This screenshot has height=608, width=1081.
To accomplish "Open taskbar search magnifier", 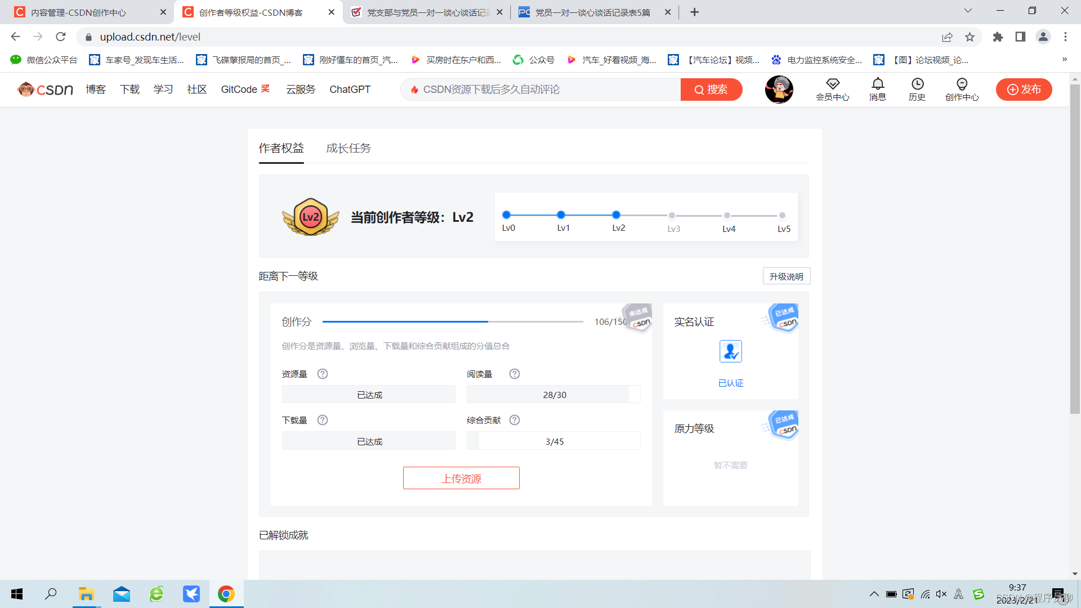I will 51,594.
